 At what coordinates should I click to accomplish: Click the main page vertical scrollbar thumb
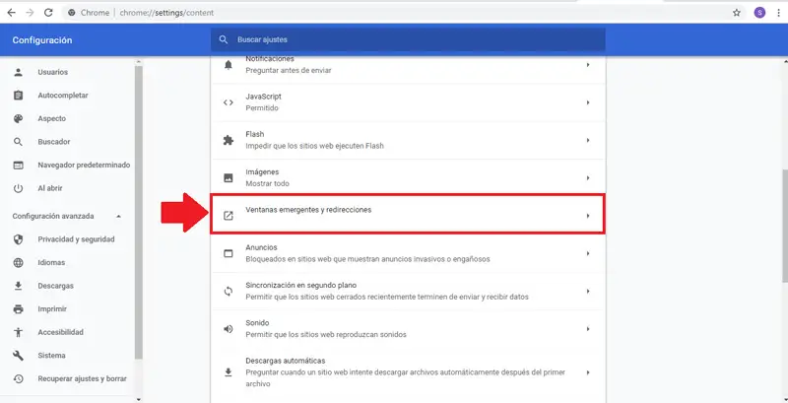[x=785, y=225]
